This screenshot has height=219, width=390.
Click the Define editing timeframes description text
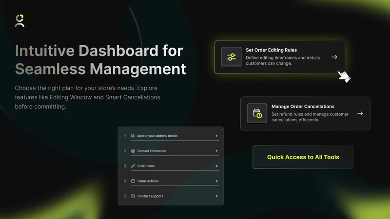pos(283,60)
